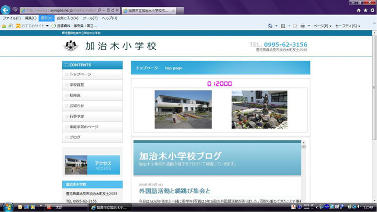Open the 行事予定 sidebar link
The image size is (377, 212).
coord(76,116)
